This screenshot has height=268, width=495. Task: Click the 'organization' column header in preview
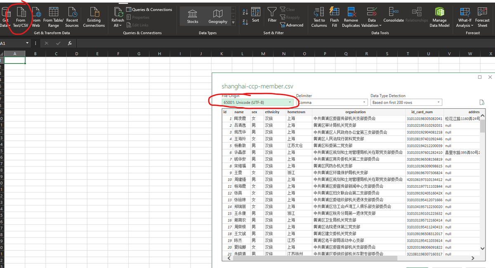[355, 112]
